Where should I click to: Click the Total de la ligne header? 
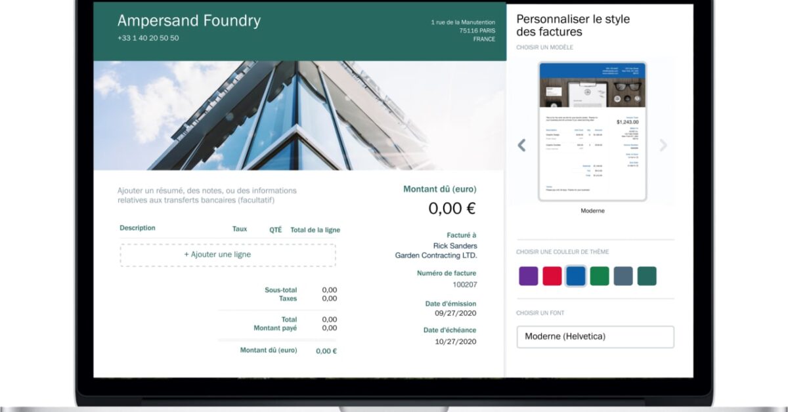pyautogui.click(x=315, y=230)
